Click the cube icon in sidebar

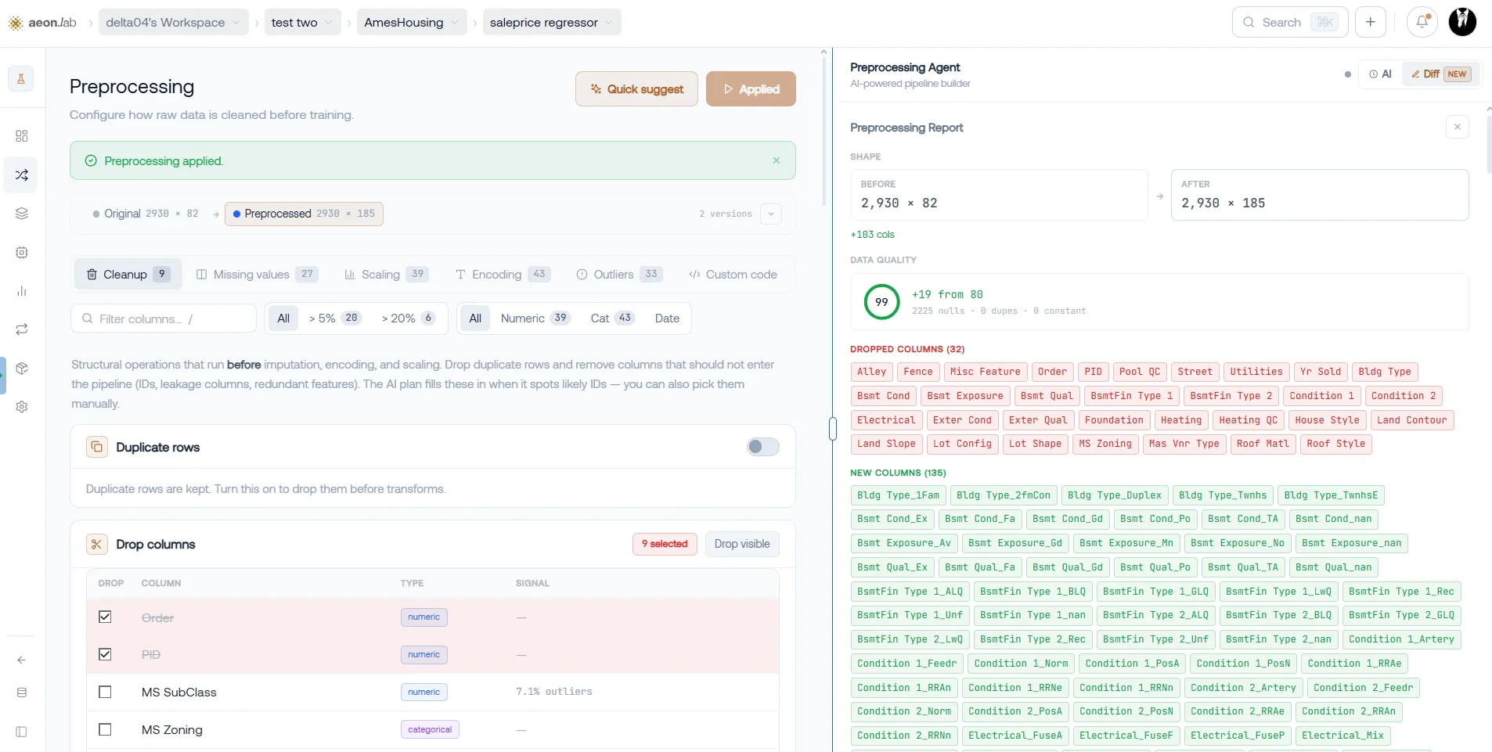pos(22,369)
